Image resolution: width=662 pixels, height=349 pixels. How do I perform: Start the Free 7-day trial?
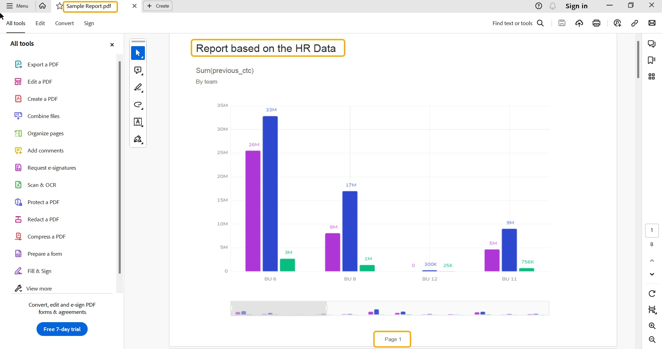[x=62, y=329]
